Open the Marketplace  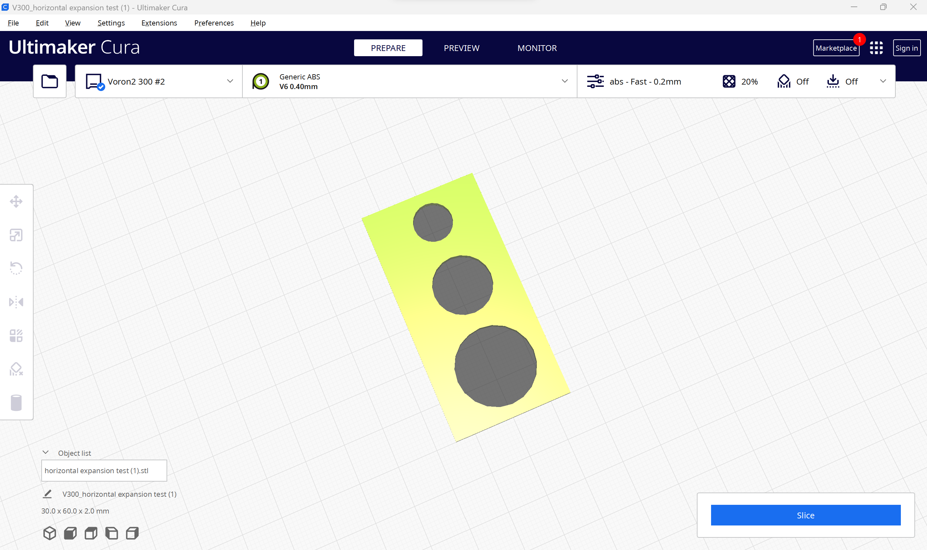pos(836,48)
